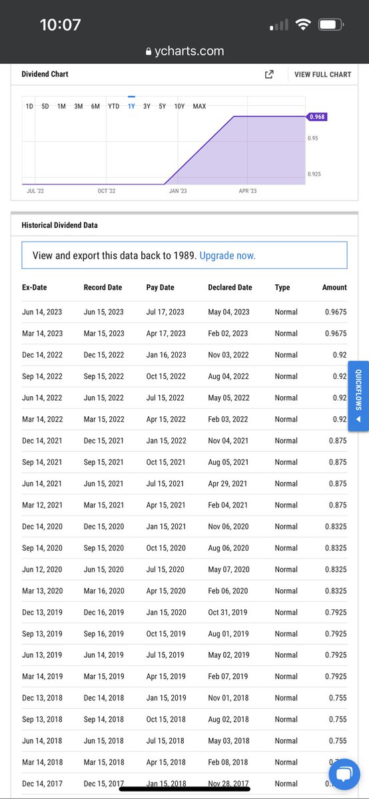
Task: Tap the ycharts.com address bar
Action: 184,51
